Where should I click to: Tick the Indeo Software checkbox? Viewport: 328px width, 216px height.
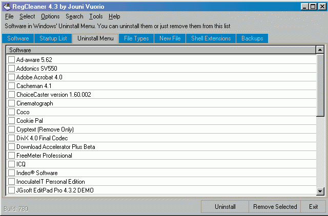pos(11,173)
